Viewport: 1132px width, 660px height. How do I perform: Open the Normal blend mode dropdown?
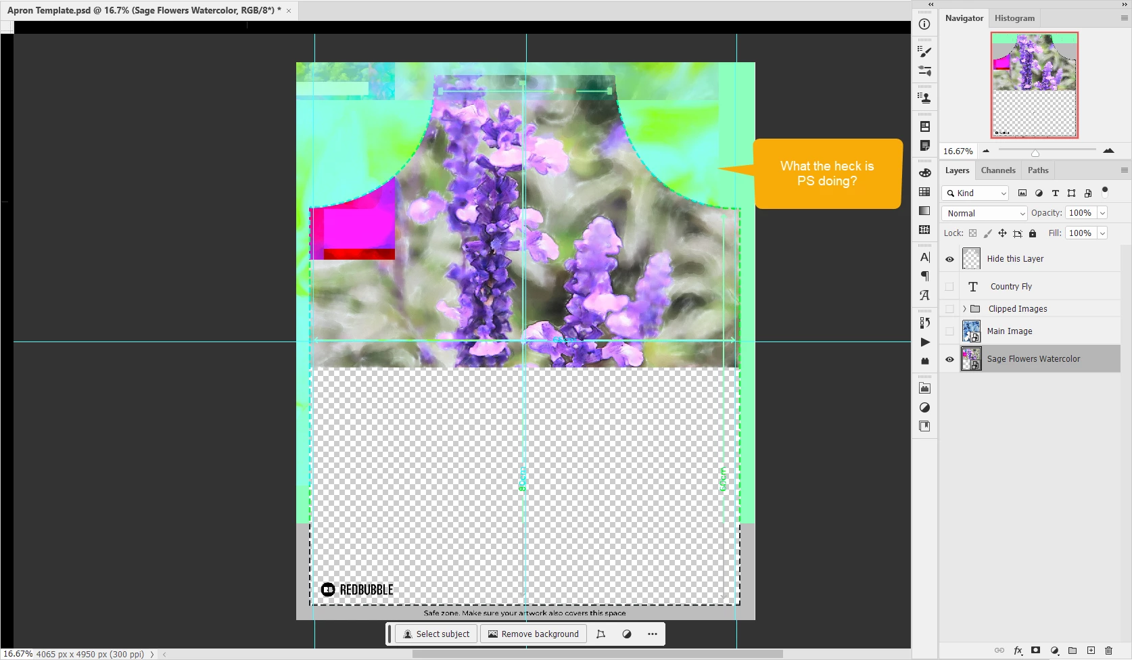985,214
